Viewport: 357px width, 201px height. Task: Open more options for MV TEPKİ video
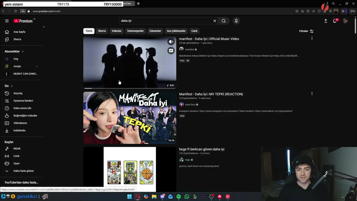coord(312,94)
